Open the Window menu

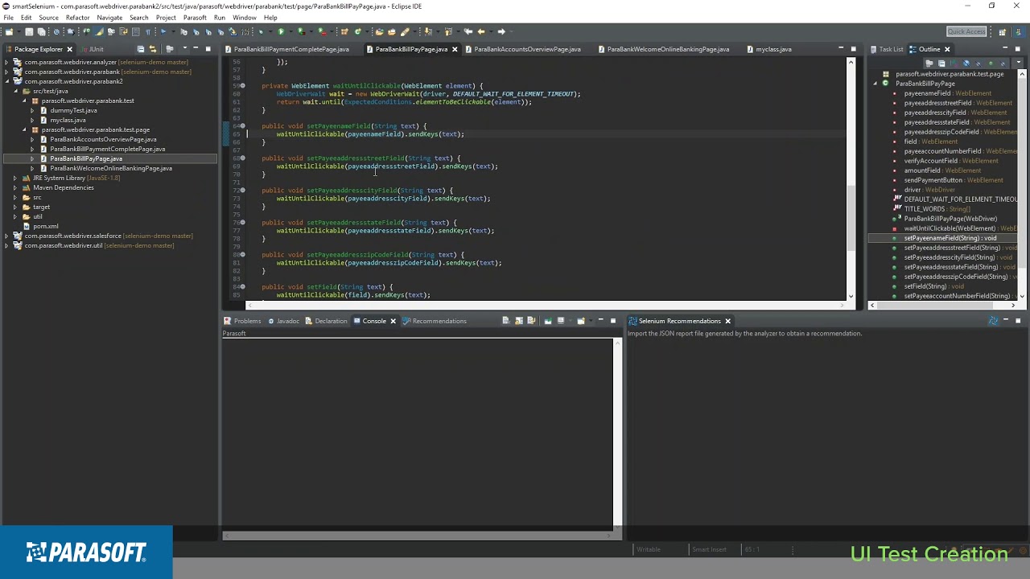point(245,18)
